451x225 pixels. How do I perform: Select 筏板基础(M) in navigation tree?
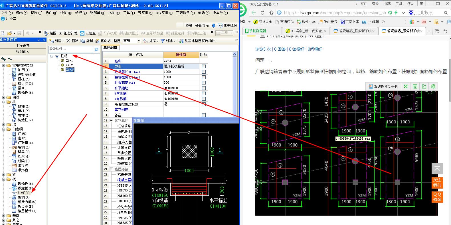(24, 75)
